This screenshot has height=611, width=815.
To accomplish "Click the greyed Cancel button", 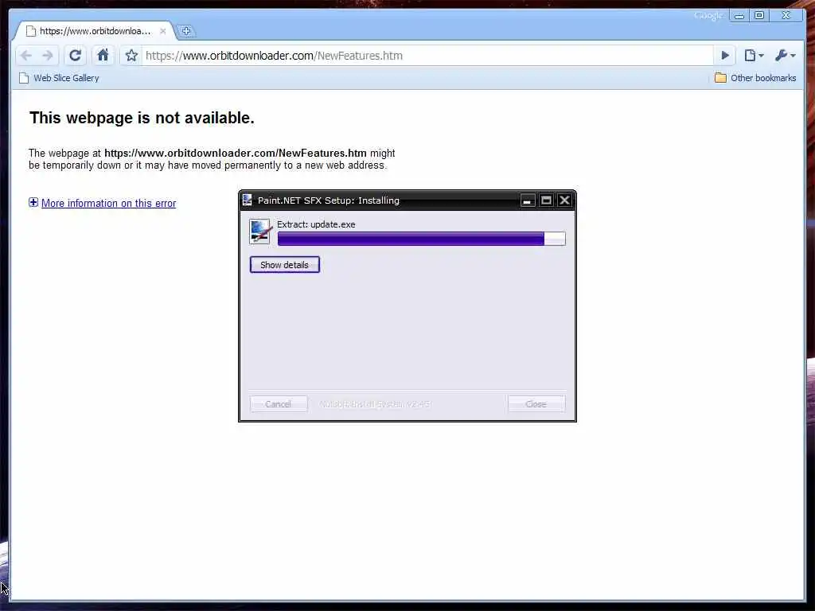I will pyautogui.click(x=279, y=403).
